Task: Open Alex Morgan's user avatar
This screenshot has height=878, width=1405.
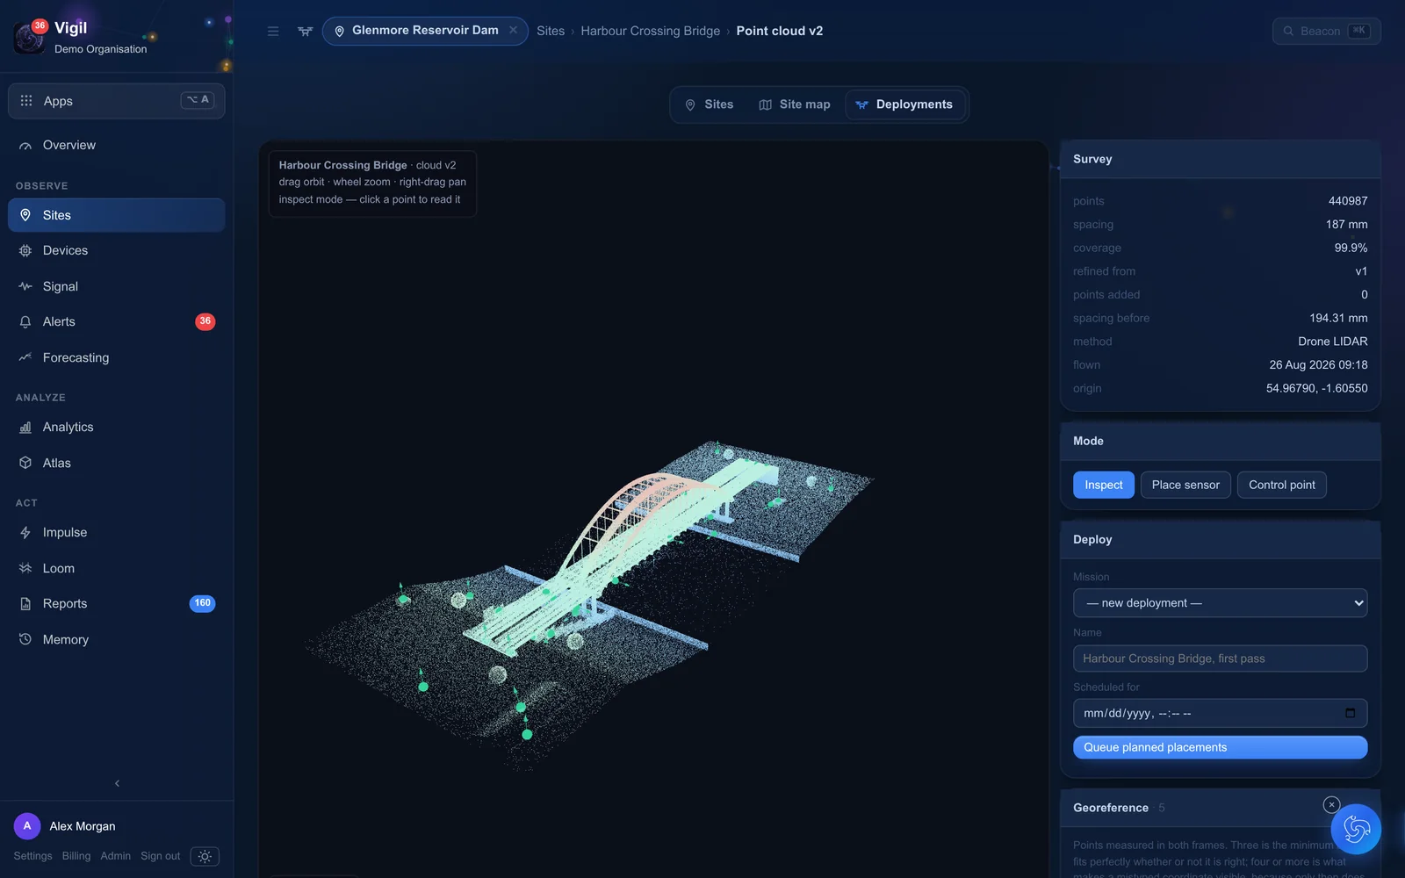Action: click(27, 826)
